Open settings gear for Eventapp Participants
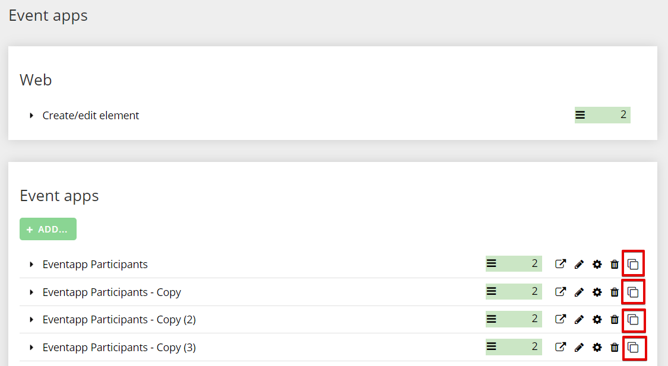 [597, 265]
